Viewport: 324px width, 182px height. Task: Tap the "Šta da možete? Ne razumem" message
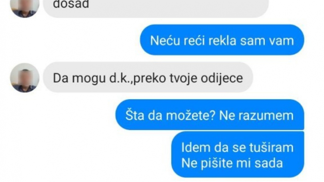210,115
